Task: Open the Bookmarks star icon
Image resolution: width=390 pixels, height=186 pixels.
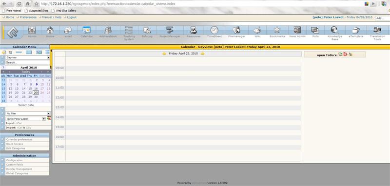Action: (277, 30)
